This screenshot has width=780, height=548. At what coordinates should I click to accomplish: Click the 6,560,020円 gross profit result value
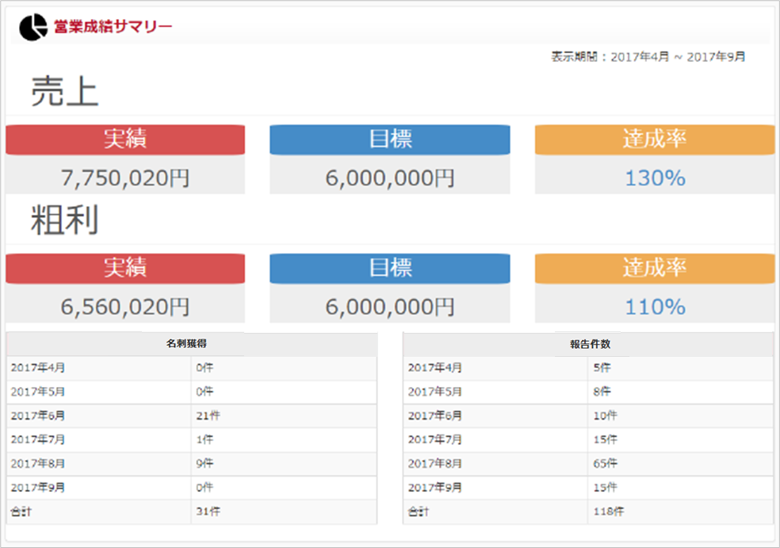click(x=125, y=307)
